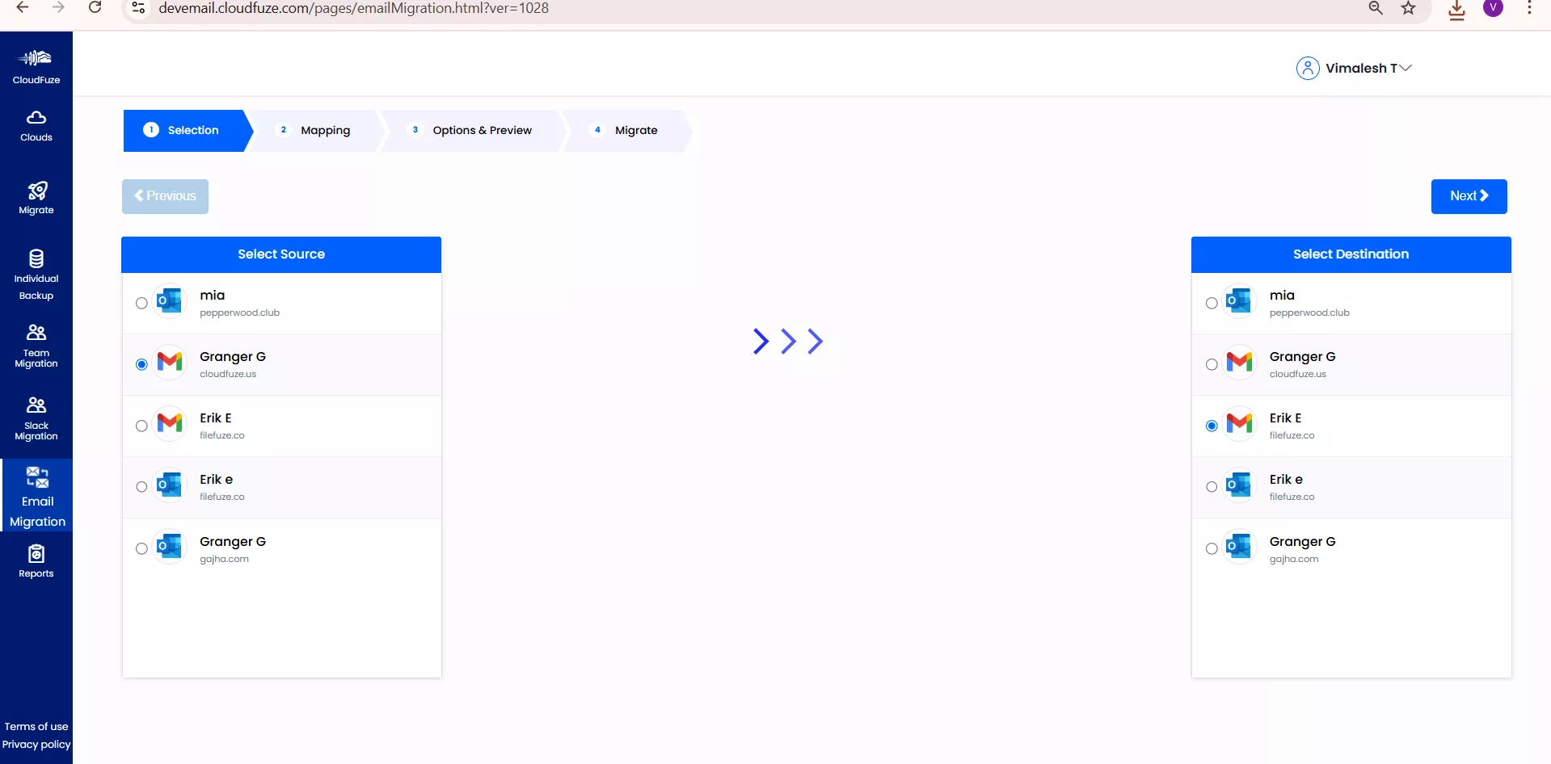Click the user avatar icon
This screenshot has height=764, width=1551.
[x=1308, y=68]
